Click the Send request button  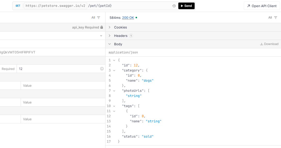(186, 6)
